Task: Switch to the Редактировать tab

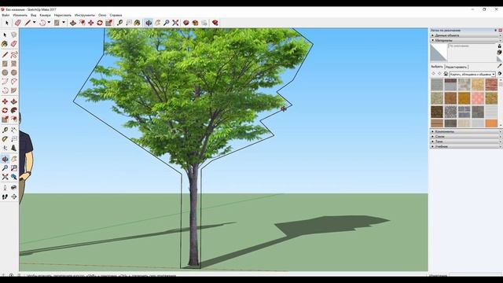Action: click(x=456, y=67)
